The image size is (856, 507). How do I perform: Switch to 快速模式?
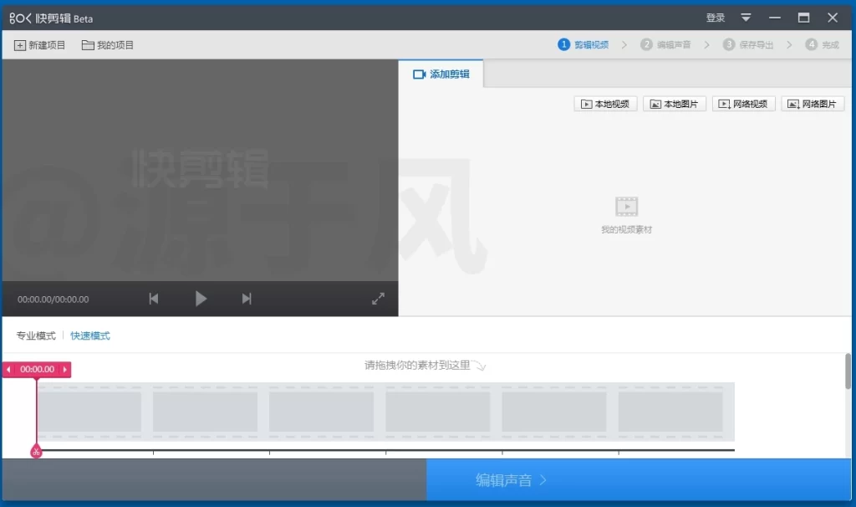click(x=90, y=335)
